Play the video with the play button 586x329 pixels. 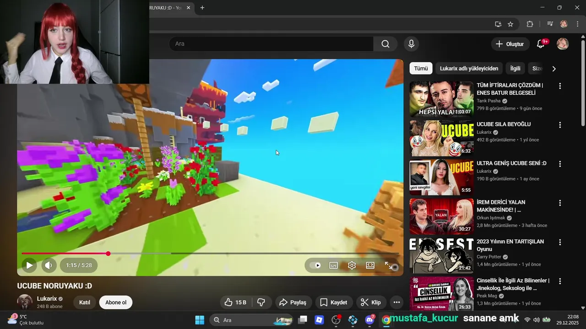click(29, 265)
